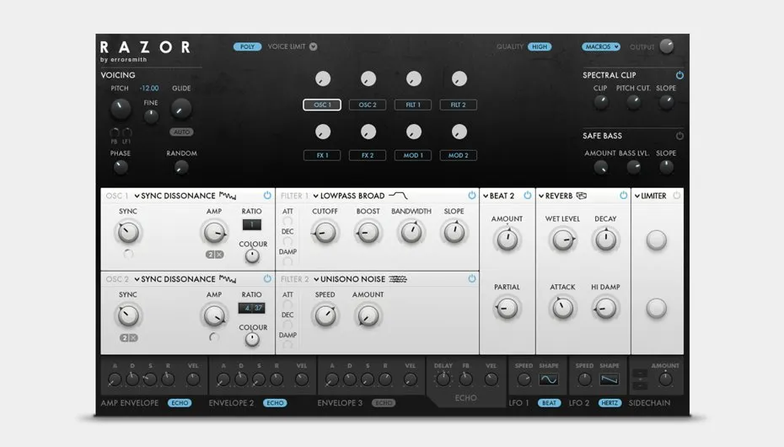
Task: Expand the Lowpass Broad filter type menu
Action: coord(315,196)
